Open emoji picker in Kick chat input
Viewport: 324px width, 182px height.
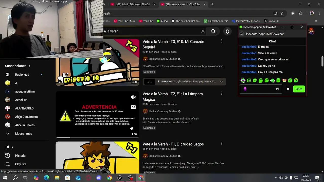tap(277, 89)
